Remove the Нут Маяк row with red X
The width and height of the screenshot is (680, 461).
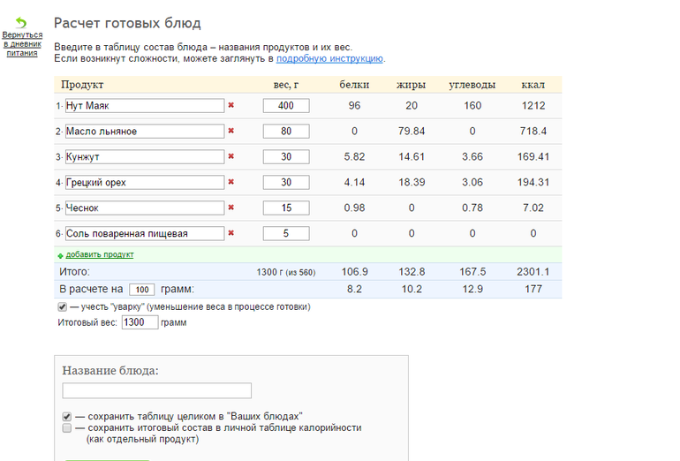pyautogui.click(x=231, y=106)
